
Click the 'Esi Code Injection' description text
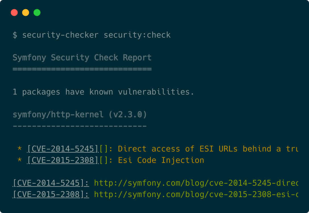161,160
